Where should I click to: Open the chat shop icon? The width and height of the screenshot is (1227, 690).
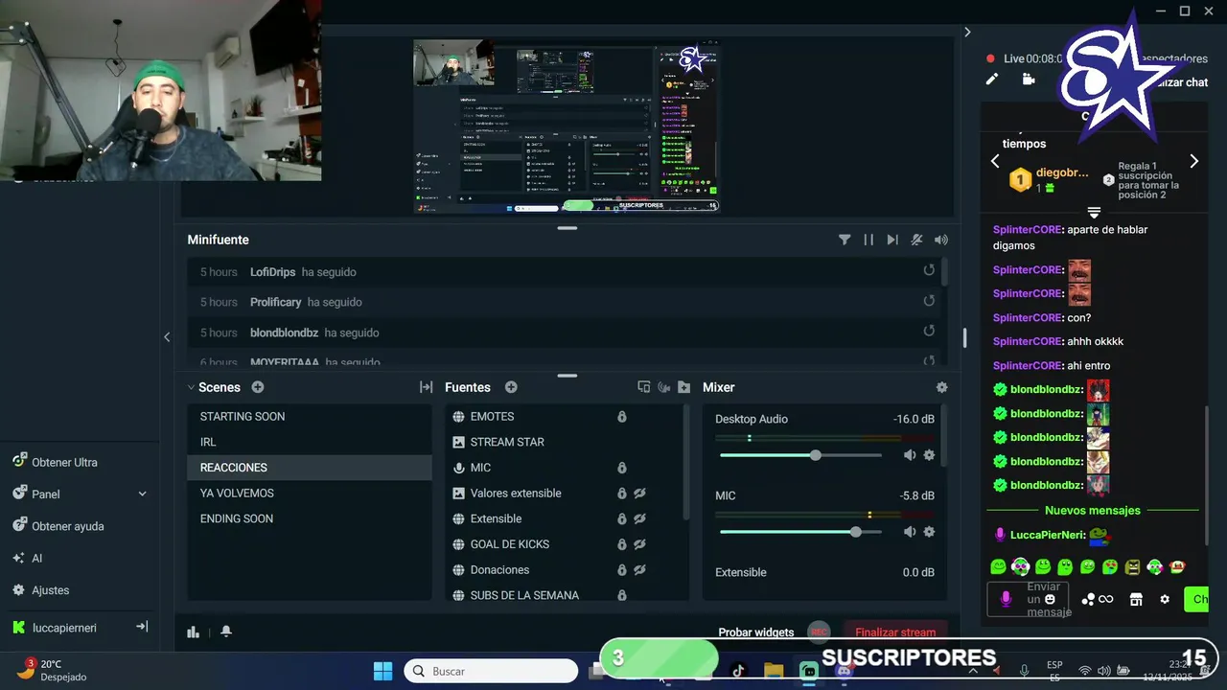pos(1136,599)
